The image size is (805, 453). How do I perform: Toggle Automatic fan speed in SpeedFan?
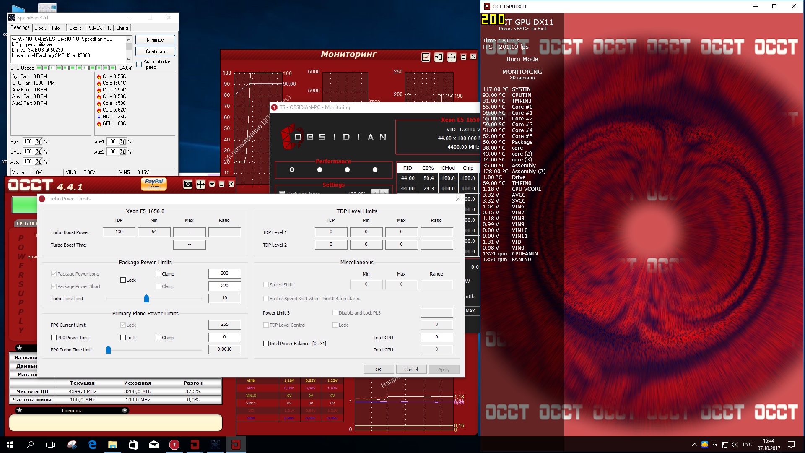click(139, 65)
